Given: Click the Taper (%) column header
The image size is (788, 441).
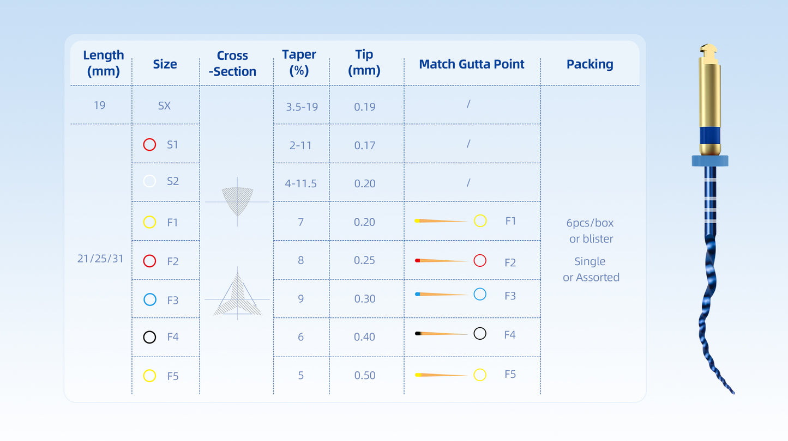Looking at the screenshot, I should pyautogui.click(x=299, y=63).
